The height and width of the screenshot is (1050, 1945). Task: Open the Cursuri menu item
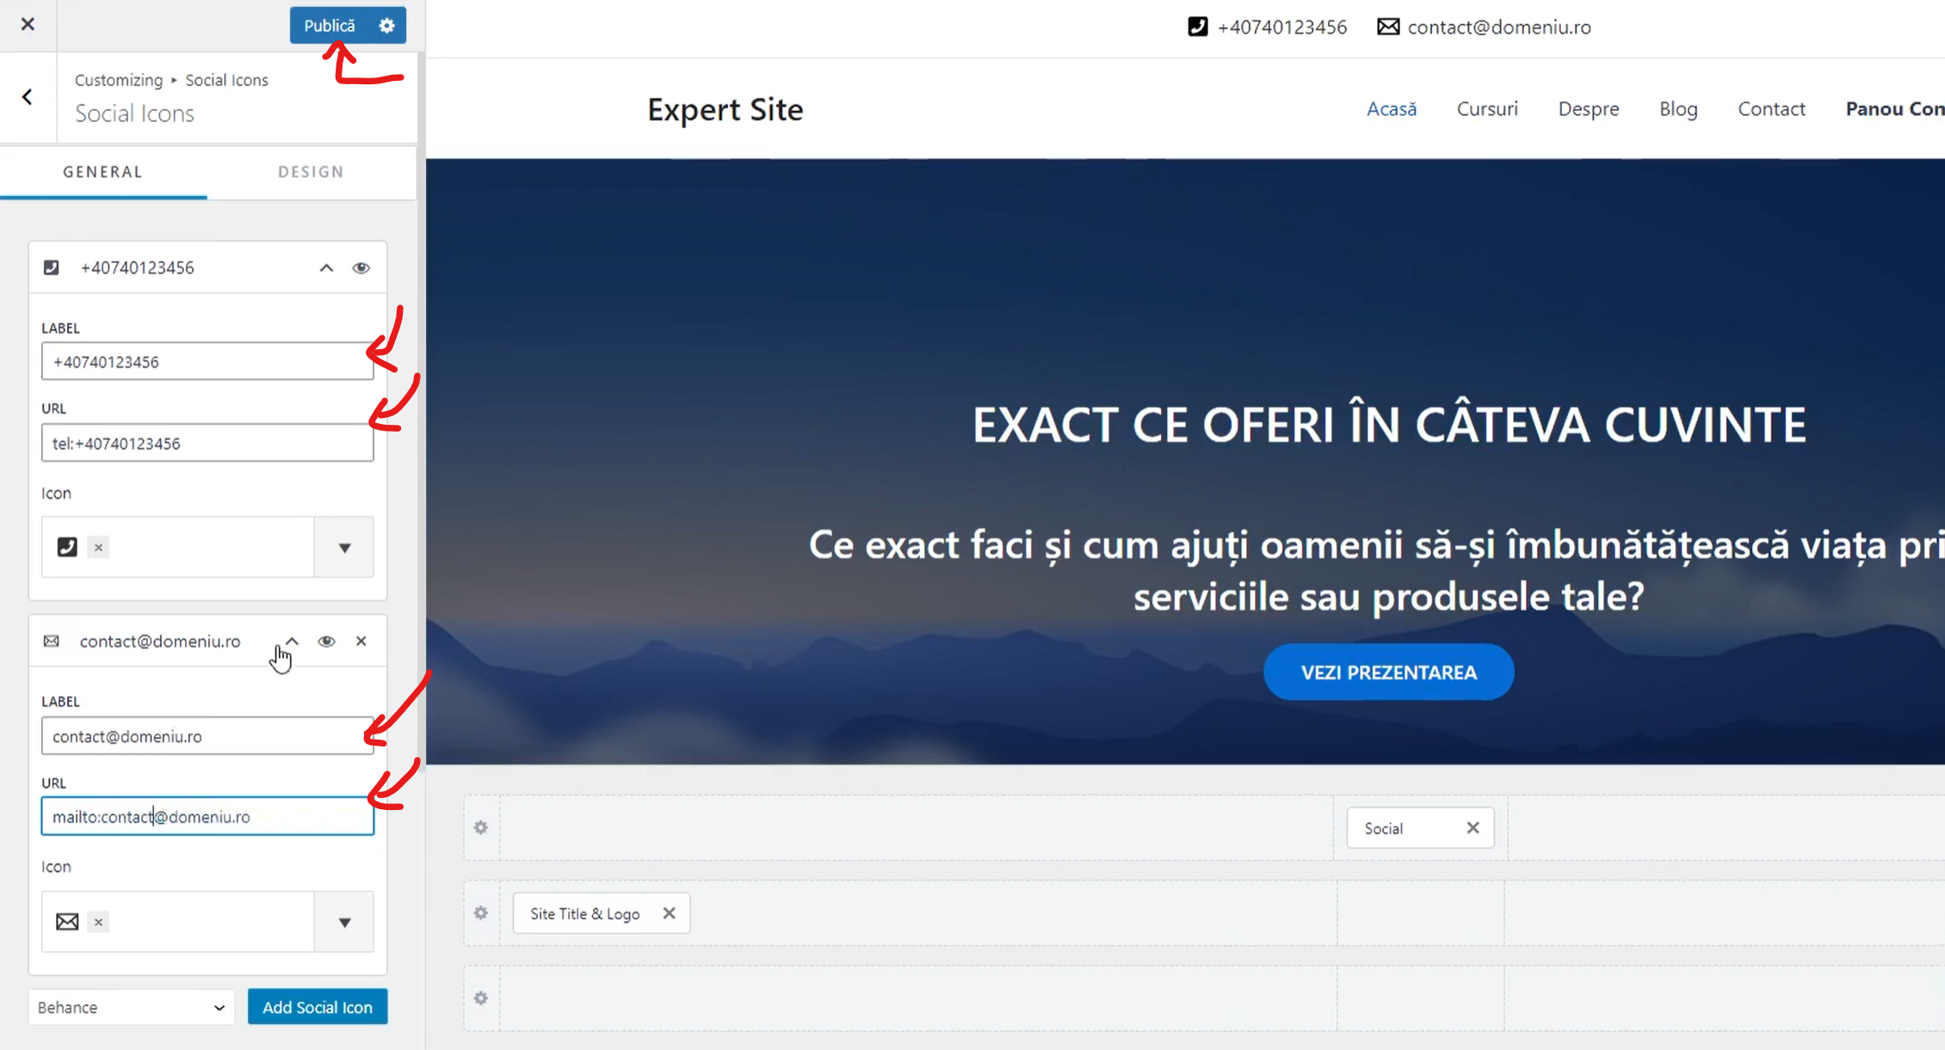[x=1486, y=109]
